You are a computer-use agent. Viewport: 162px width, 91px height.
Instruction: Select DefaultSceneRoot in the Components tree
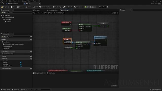(9, 17)
